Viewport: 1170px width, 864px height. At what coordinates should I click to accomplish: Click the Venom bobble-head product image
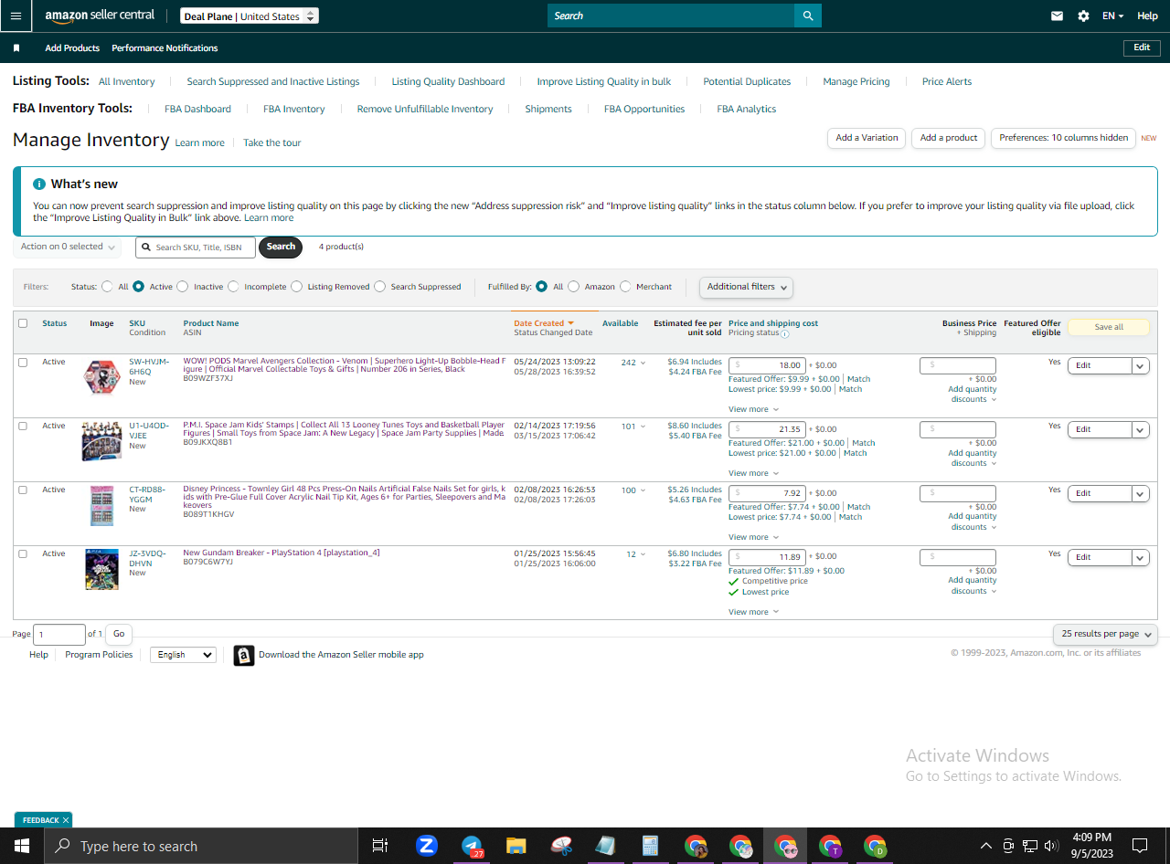click(101, 377)
